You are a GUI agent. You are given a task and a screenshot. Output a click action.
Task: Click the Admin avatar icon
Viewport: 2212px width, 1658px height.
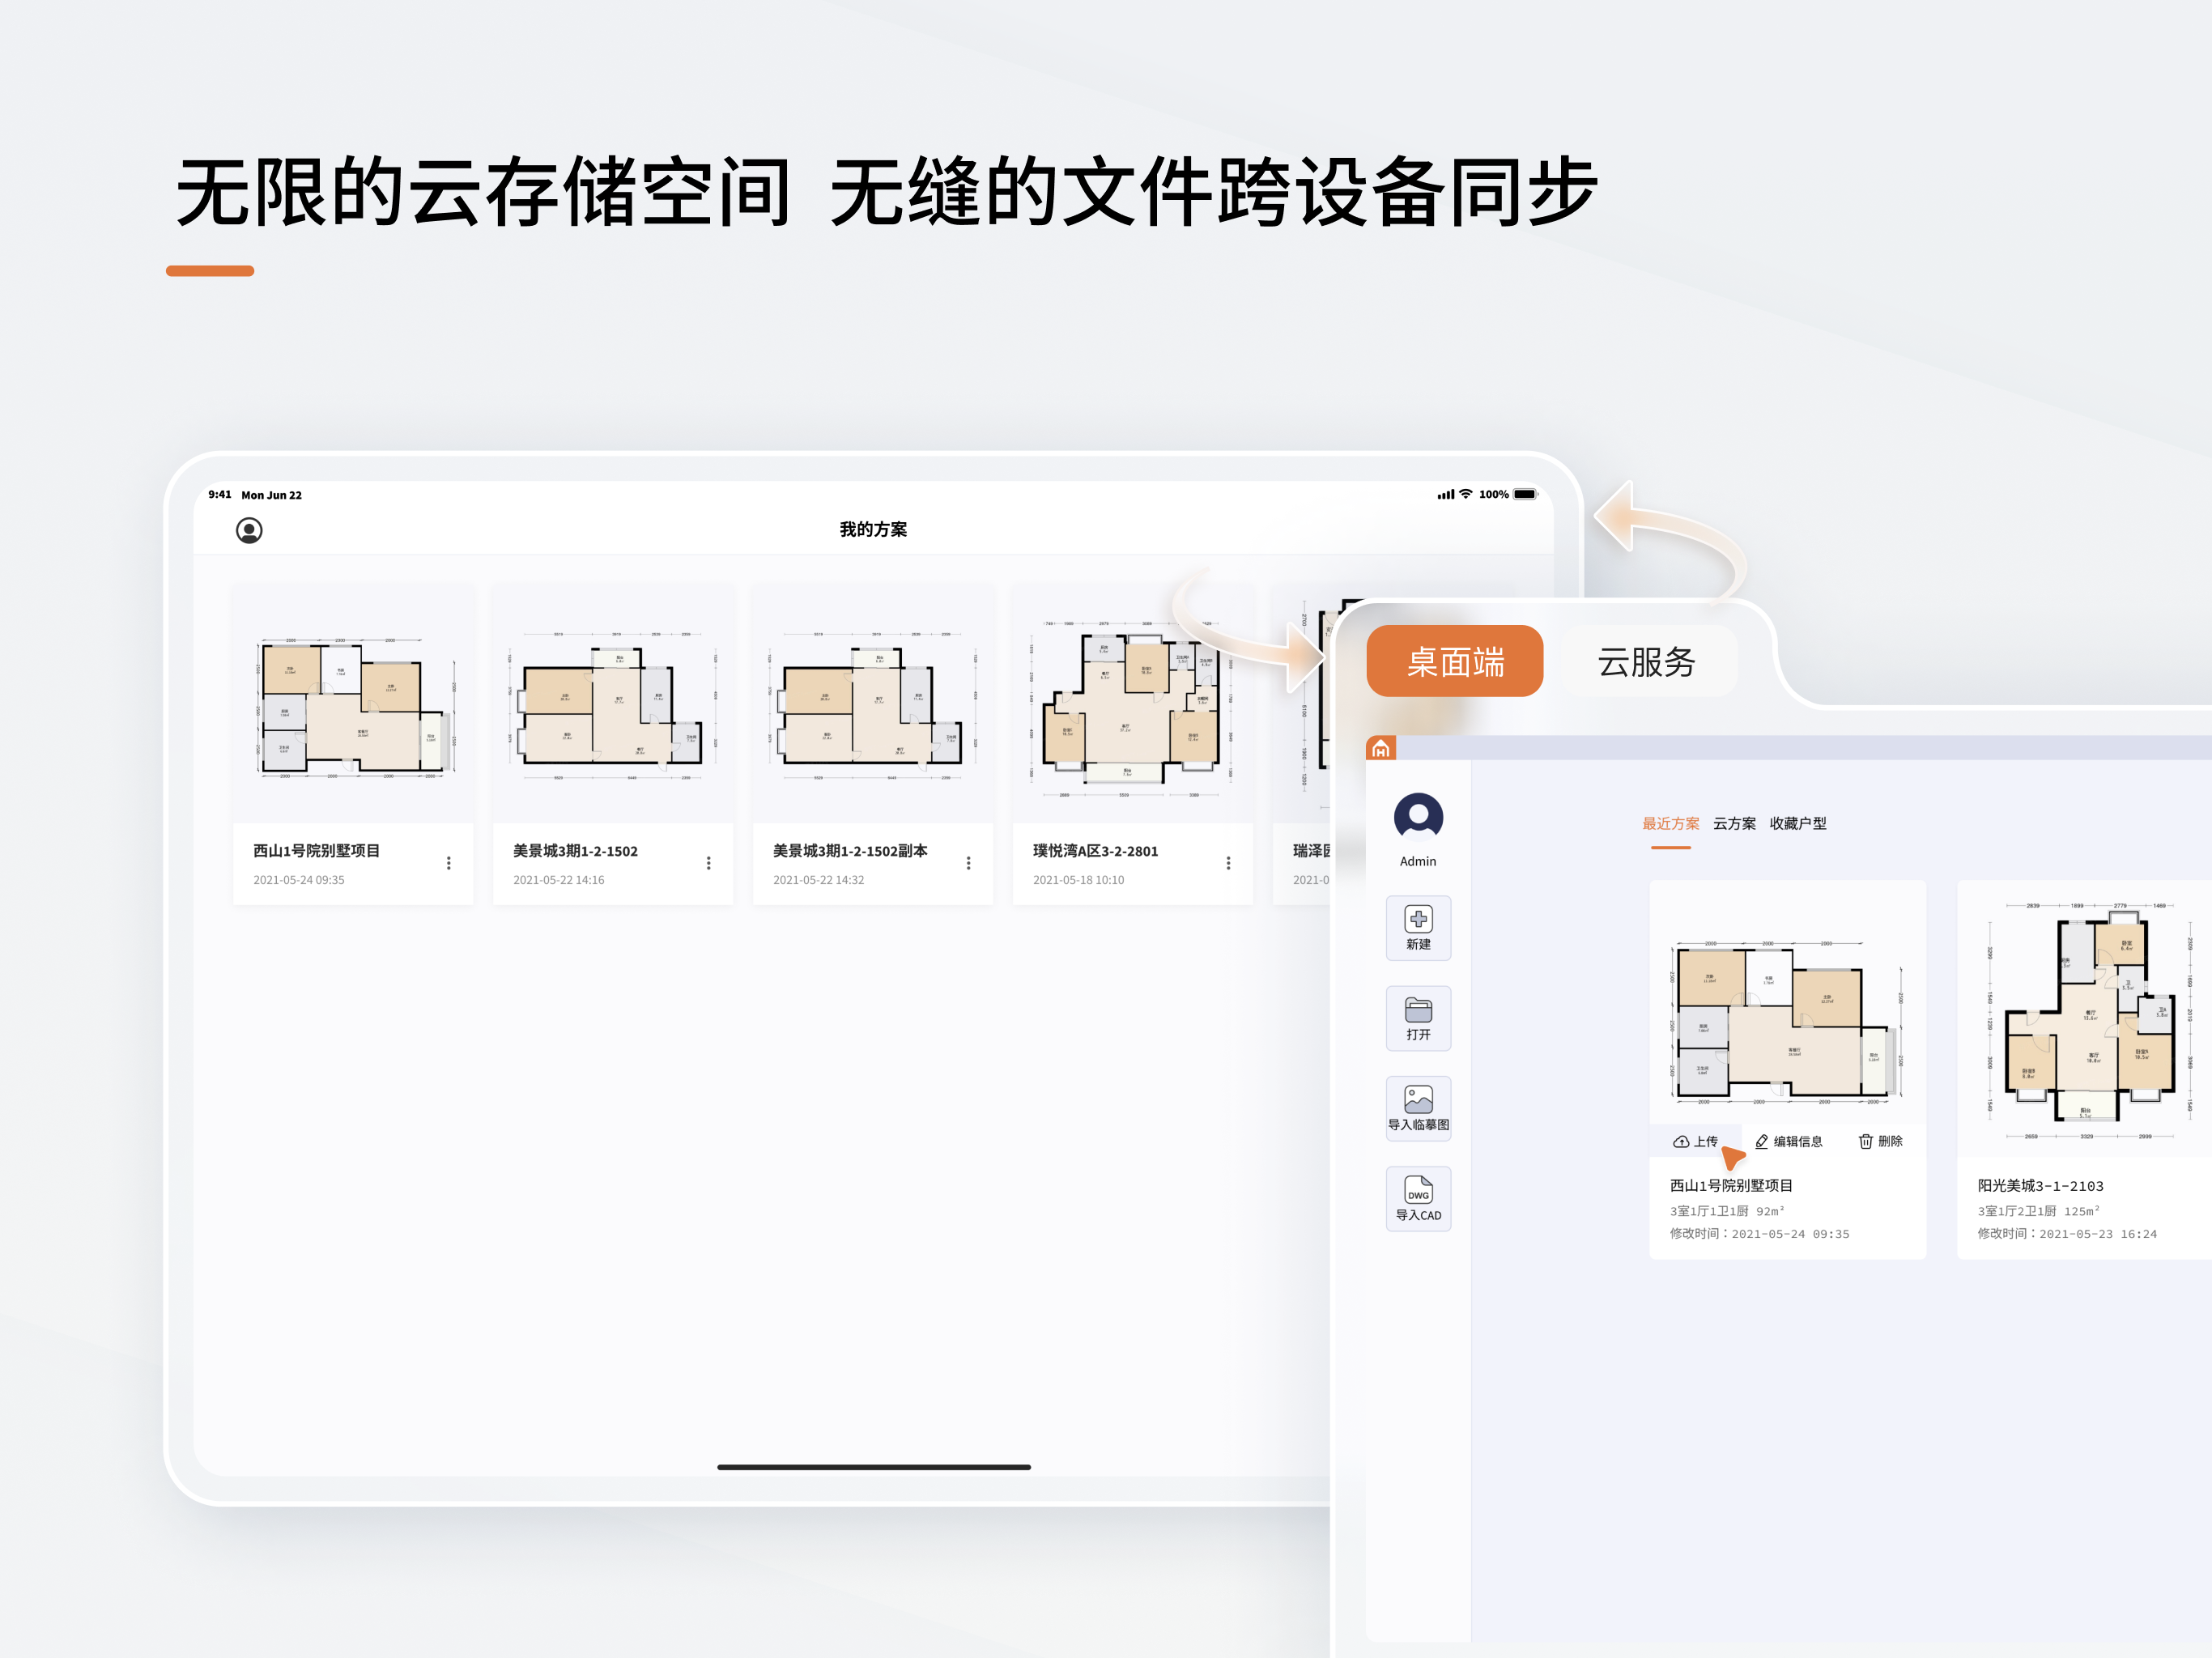1418,817
